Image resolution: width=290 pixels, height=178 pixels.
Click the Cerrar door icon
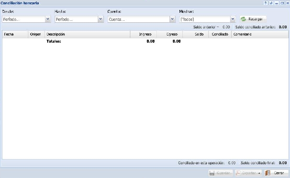pos(268,173)
